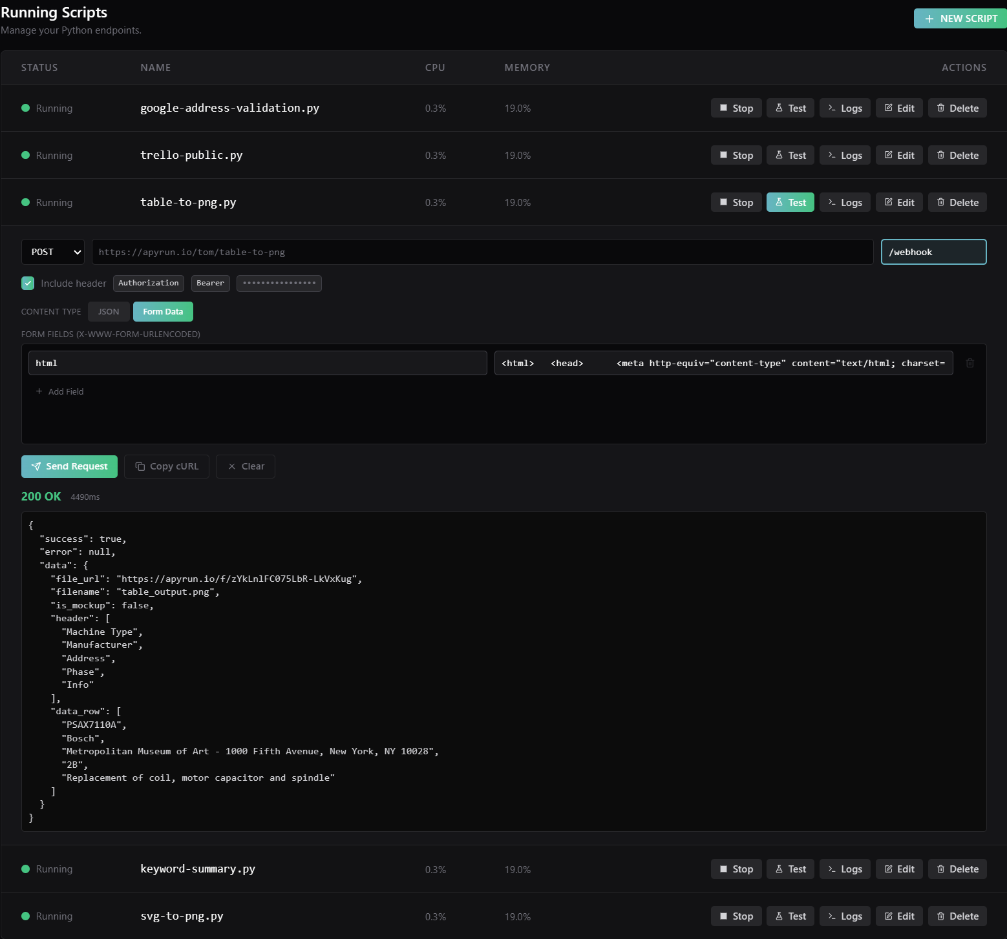Uncheck the Include header checkbox
This screenshot has height=939, width=1007.
(28, 283)
